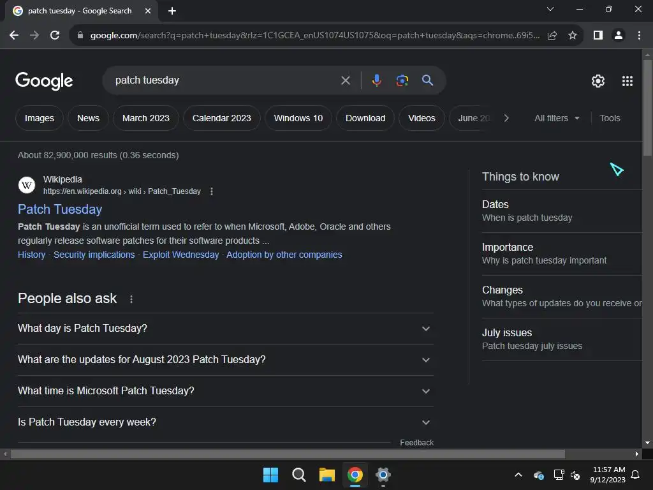Open the Patch Tuesday Wikipedia result
Viewport: 653px width, 490px height.
coord(60,209)
